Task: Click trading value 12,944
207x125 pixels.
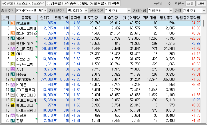Action: pos(152,79)
